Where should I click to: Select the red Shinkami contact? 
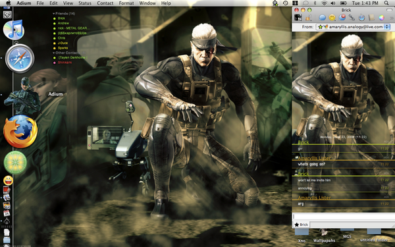[x=65, y=63]
